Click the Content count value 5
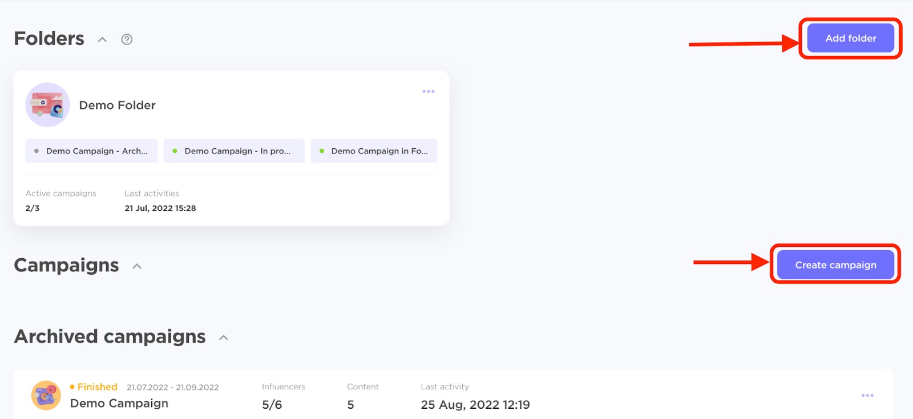 click(350, 405)
